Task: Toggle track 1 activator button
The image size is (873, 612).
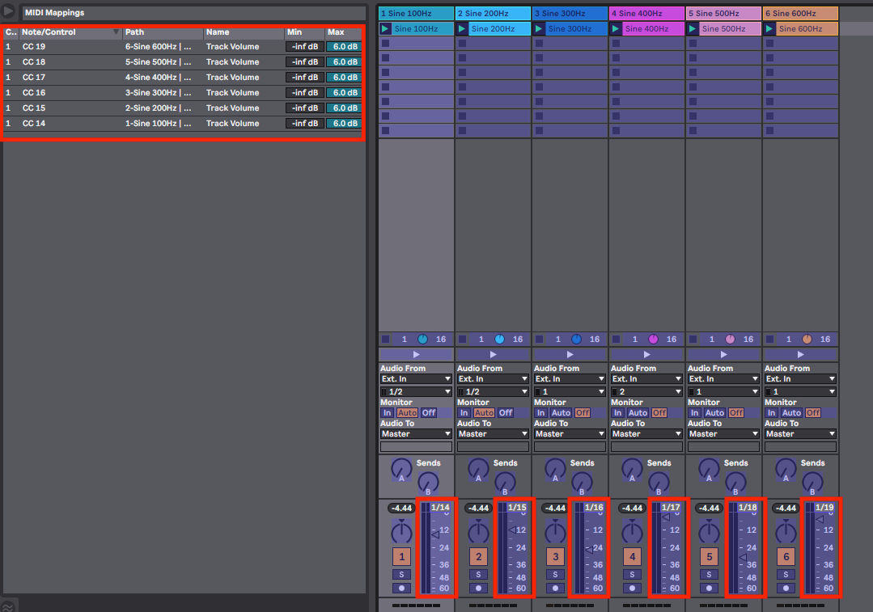Action: [401, 556]
